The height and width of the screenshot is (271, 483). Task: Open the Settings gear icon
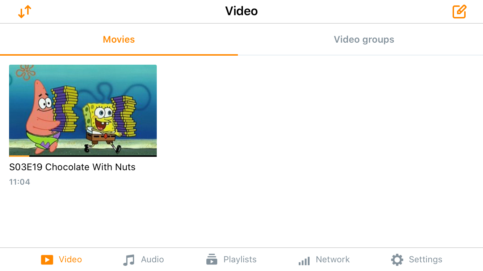(397, 259)
